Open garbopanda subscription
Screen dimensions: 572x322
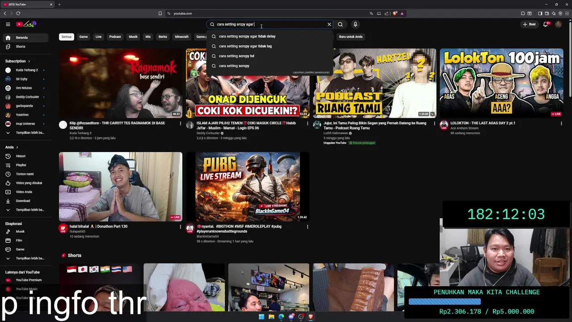(25, 106)
